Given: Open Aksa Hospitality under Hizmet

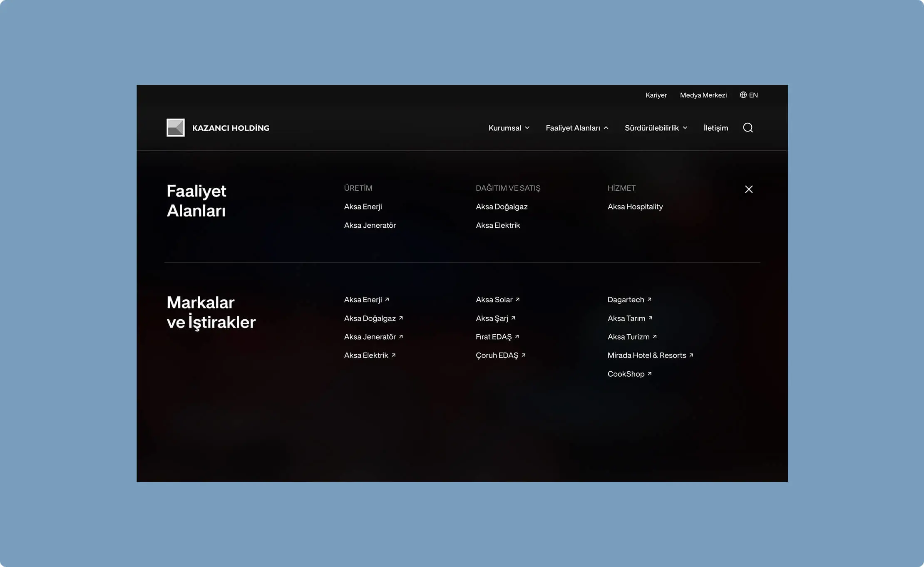Looking at the screenshot, I should [x=635, y=206].
